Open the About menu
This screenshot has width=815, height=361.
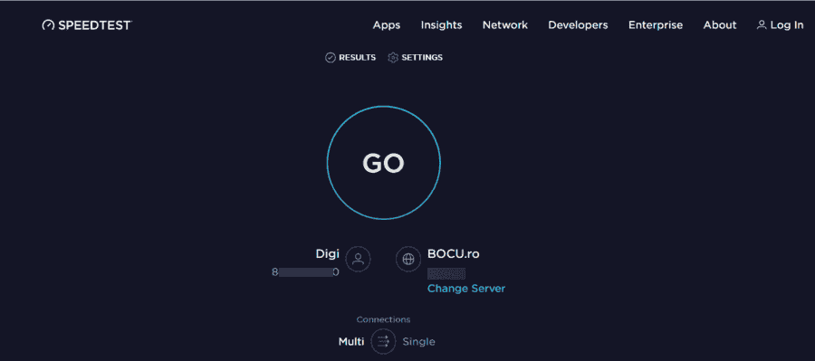pyautogui.click(x=720, y=25)
